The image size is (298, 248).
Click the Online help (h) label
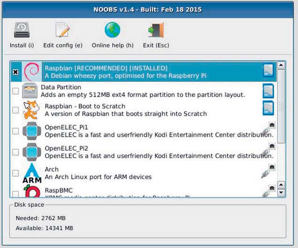pos(112,45)
